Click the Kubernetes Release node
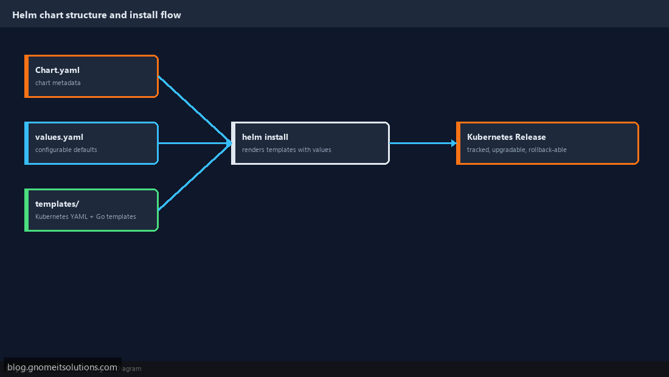Screen dimensions: 669x377 pyautogui.click(x=547, y=144)
